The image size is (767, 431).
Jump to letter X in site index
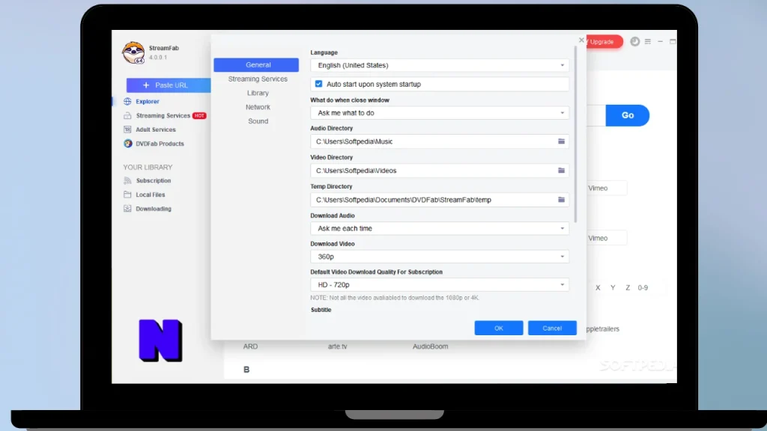pos(598,288)
